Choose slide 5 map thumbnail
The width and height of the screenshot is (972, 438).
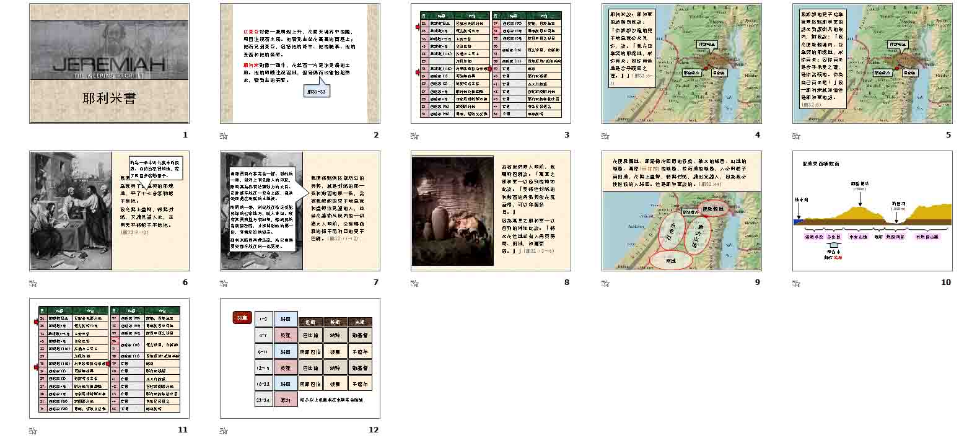pyautogui.click(x=872, y=63)
